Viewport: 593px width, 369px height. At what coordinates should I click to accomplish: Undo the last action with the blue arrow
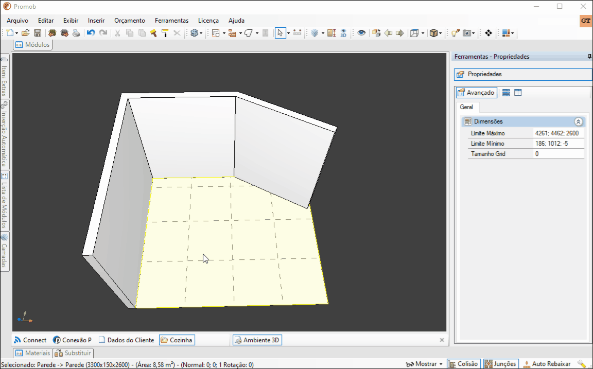(x=91, y=33)
